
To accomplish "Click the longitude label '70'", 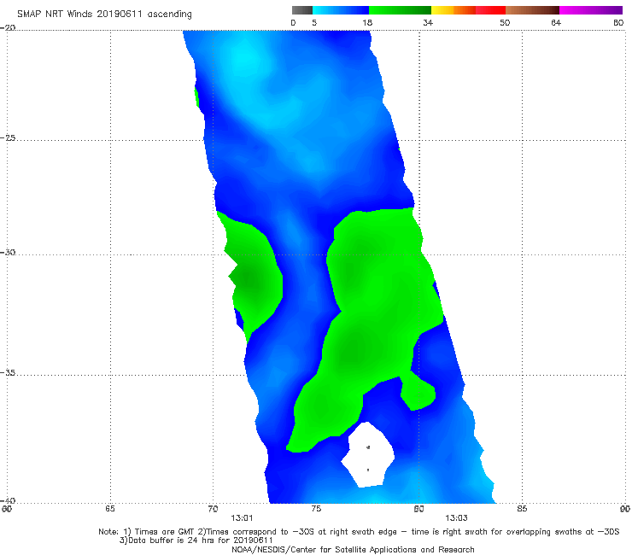I will 213,509.
